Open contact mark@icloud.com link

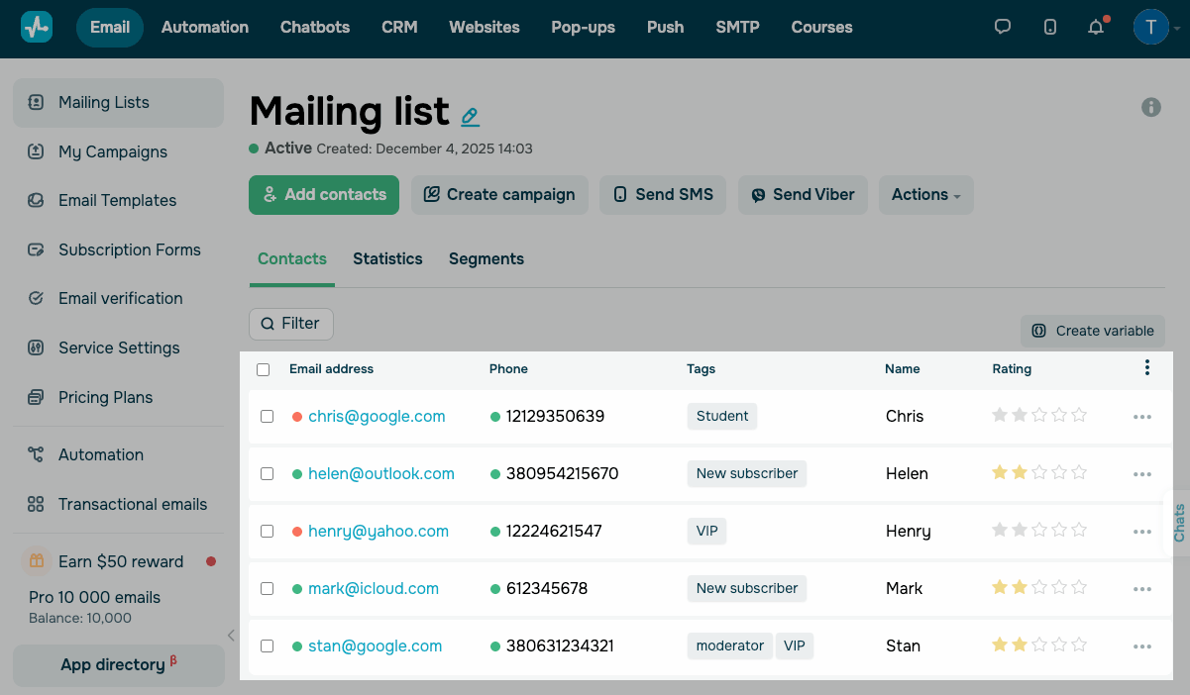coord(373,589)
